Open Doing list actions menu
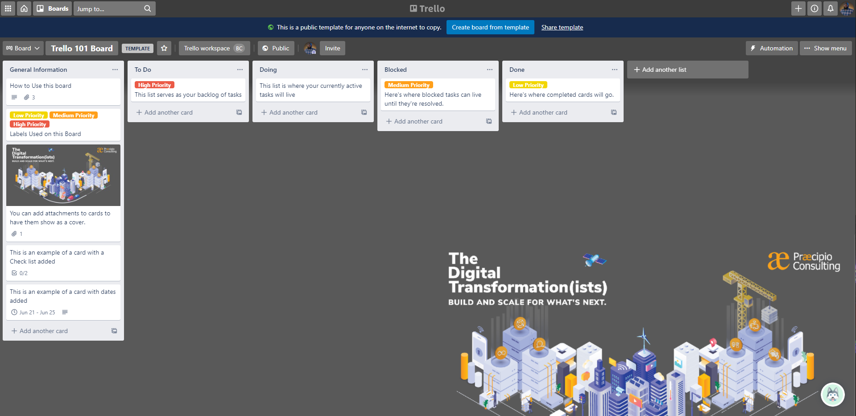856x416 pixels. [365, 70]
